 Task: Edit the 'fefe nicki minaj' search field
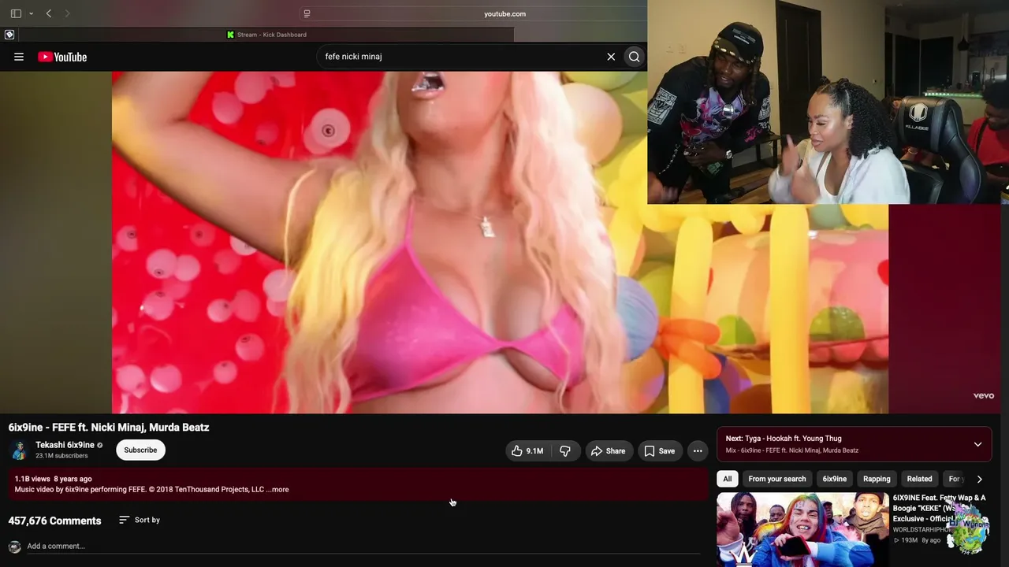461,57
